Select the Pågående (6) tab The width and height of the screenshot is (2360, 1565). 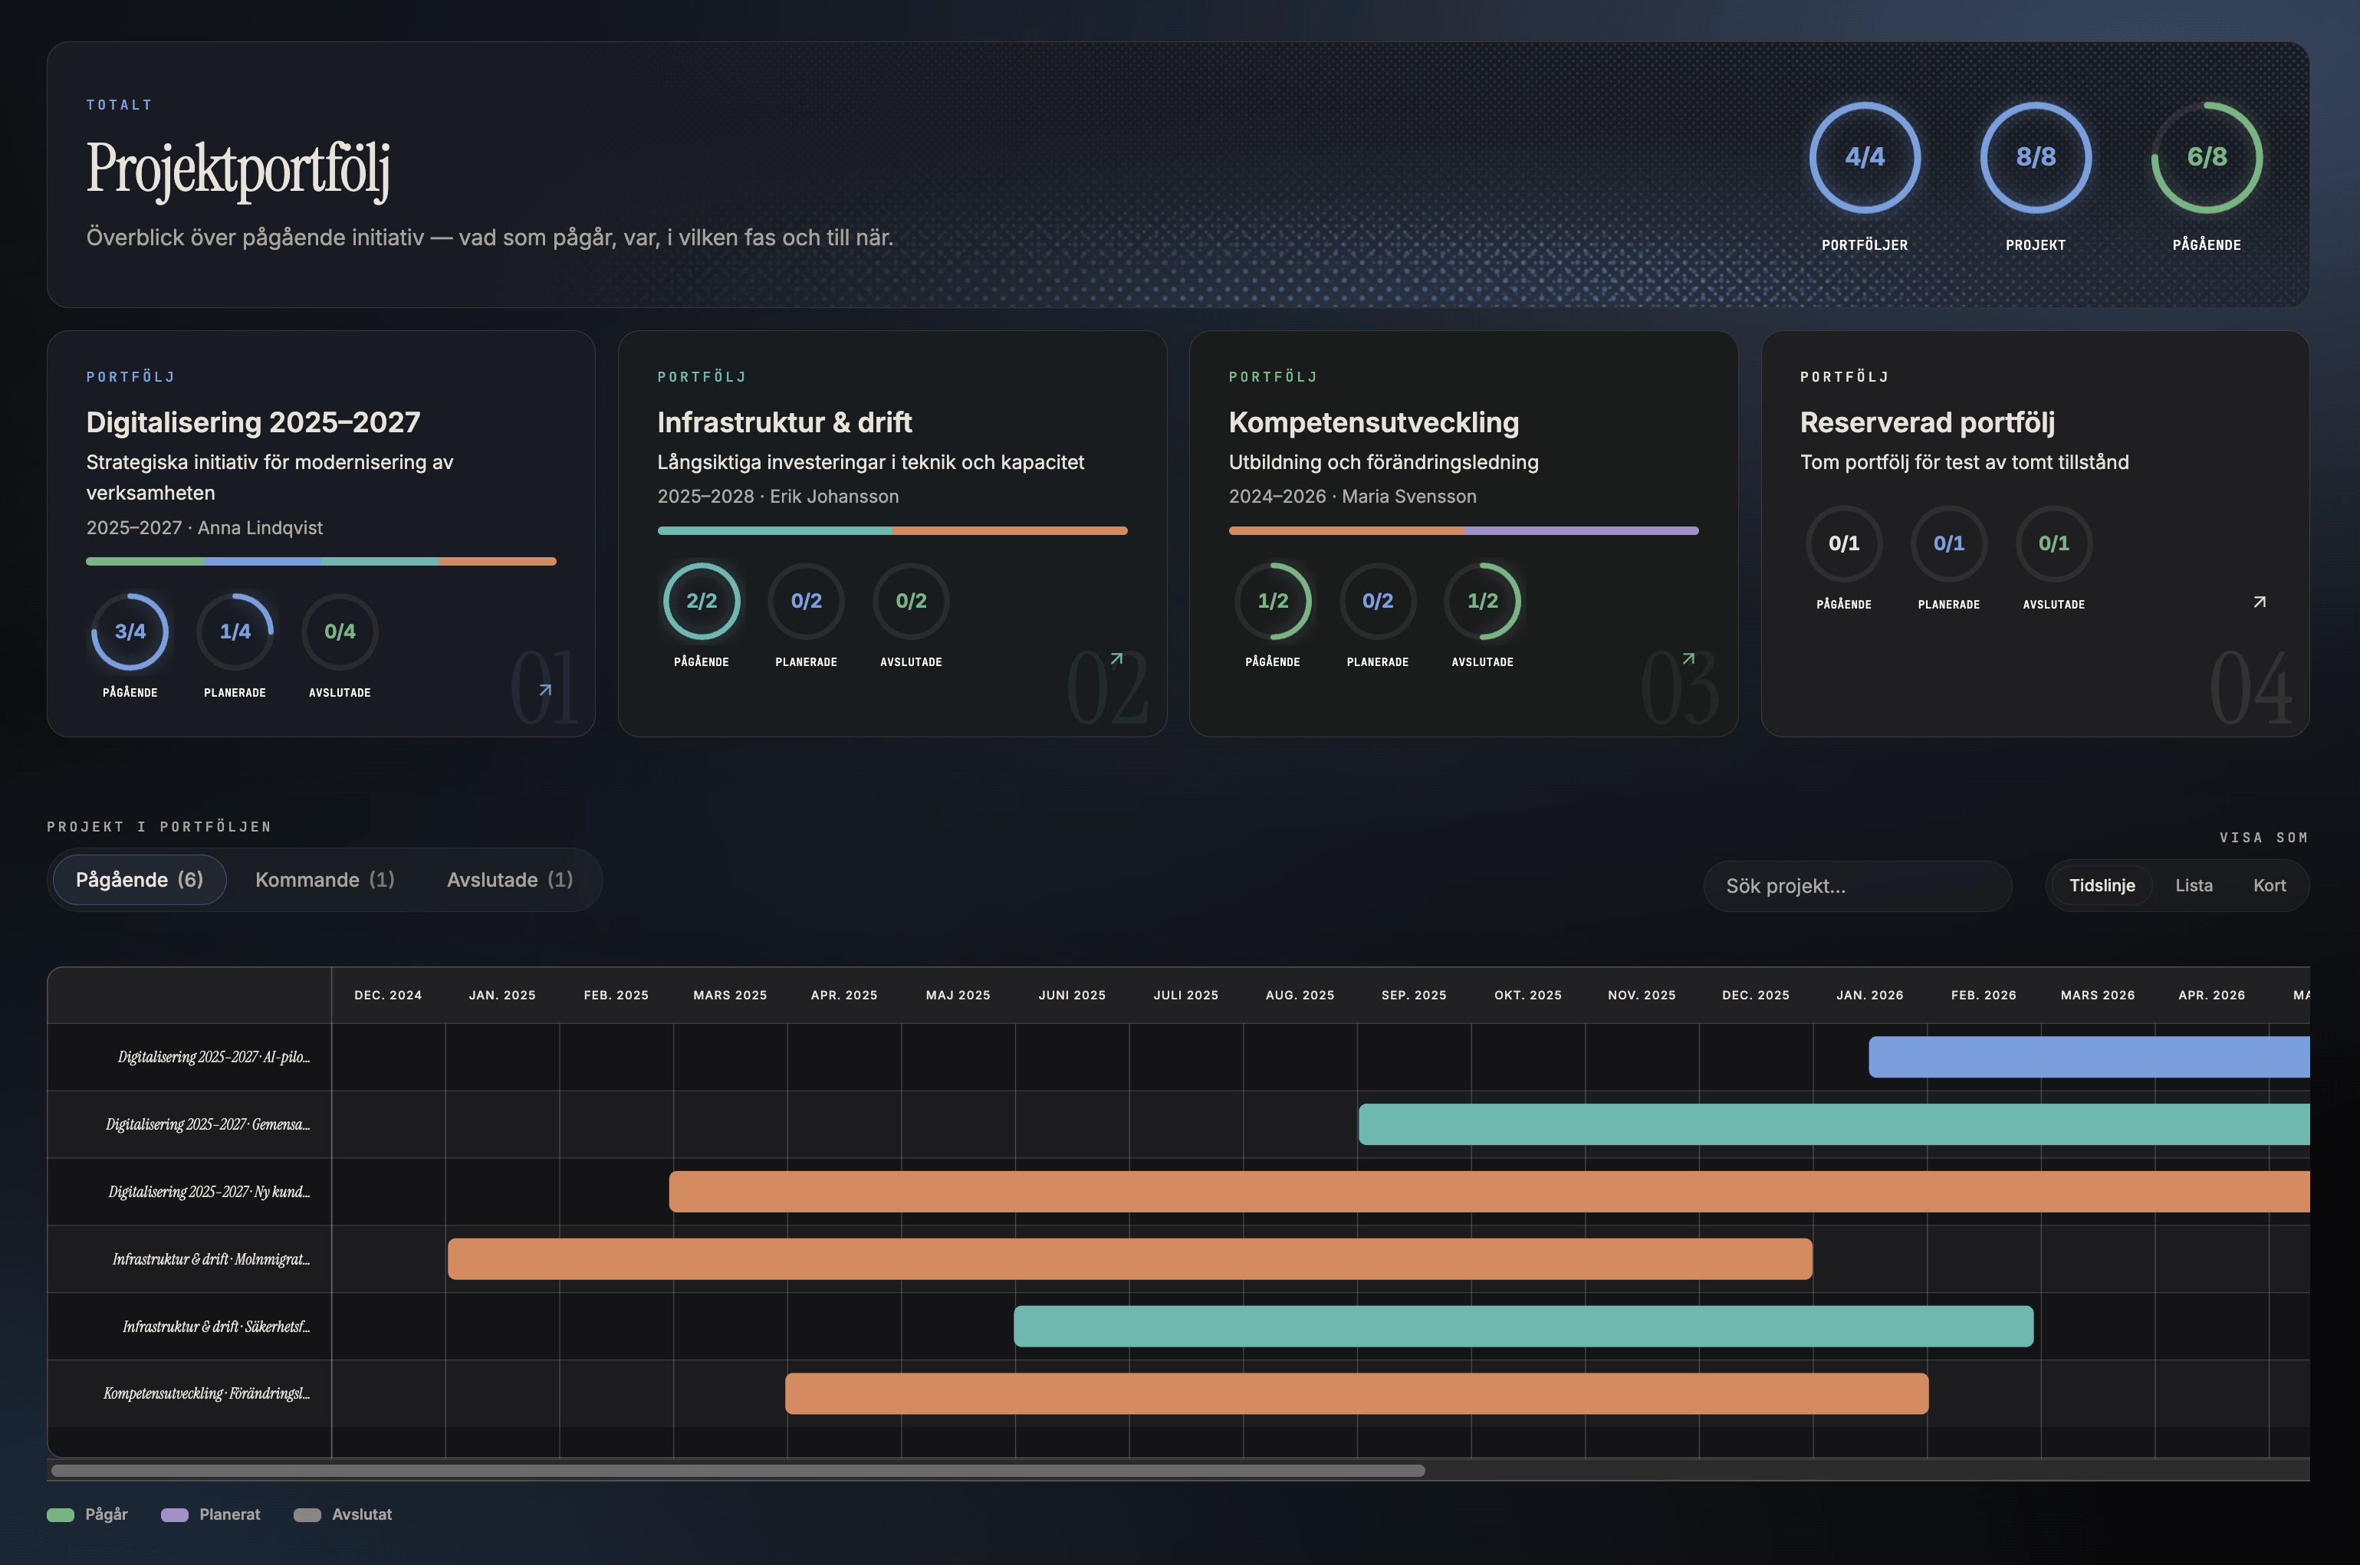[x=140, y=879]
